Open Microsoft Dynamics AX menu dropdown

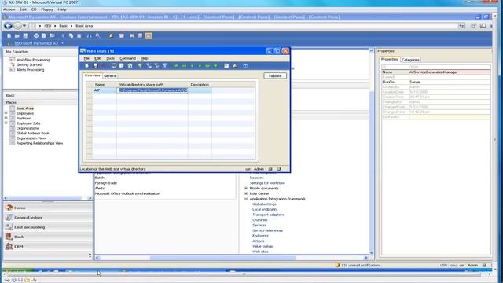(x=63, y=43)
